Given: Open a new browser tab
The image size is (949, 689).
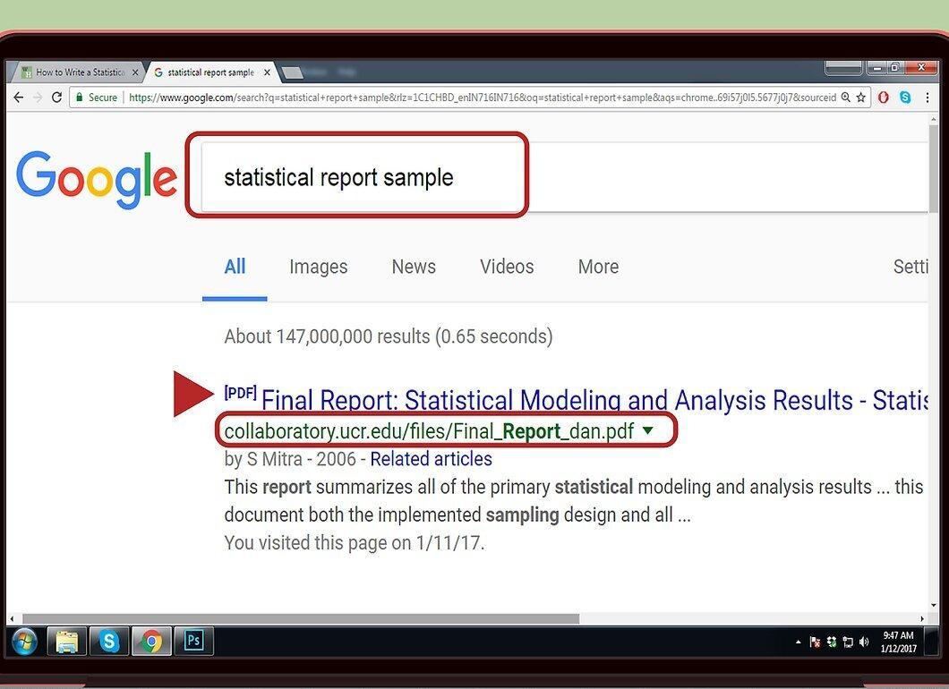Looking at the screenshot, I should point(292,73).
